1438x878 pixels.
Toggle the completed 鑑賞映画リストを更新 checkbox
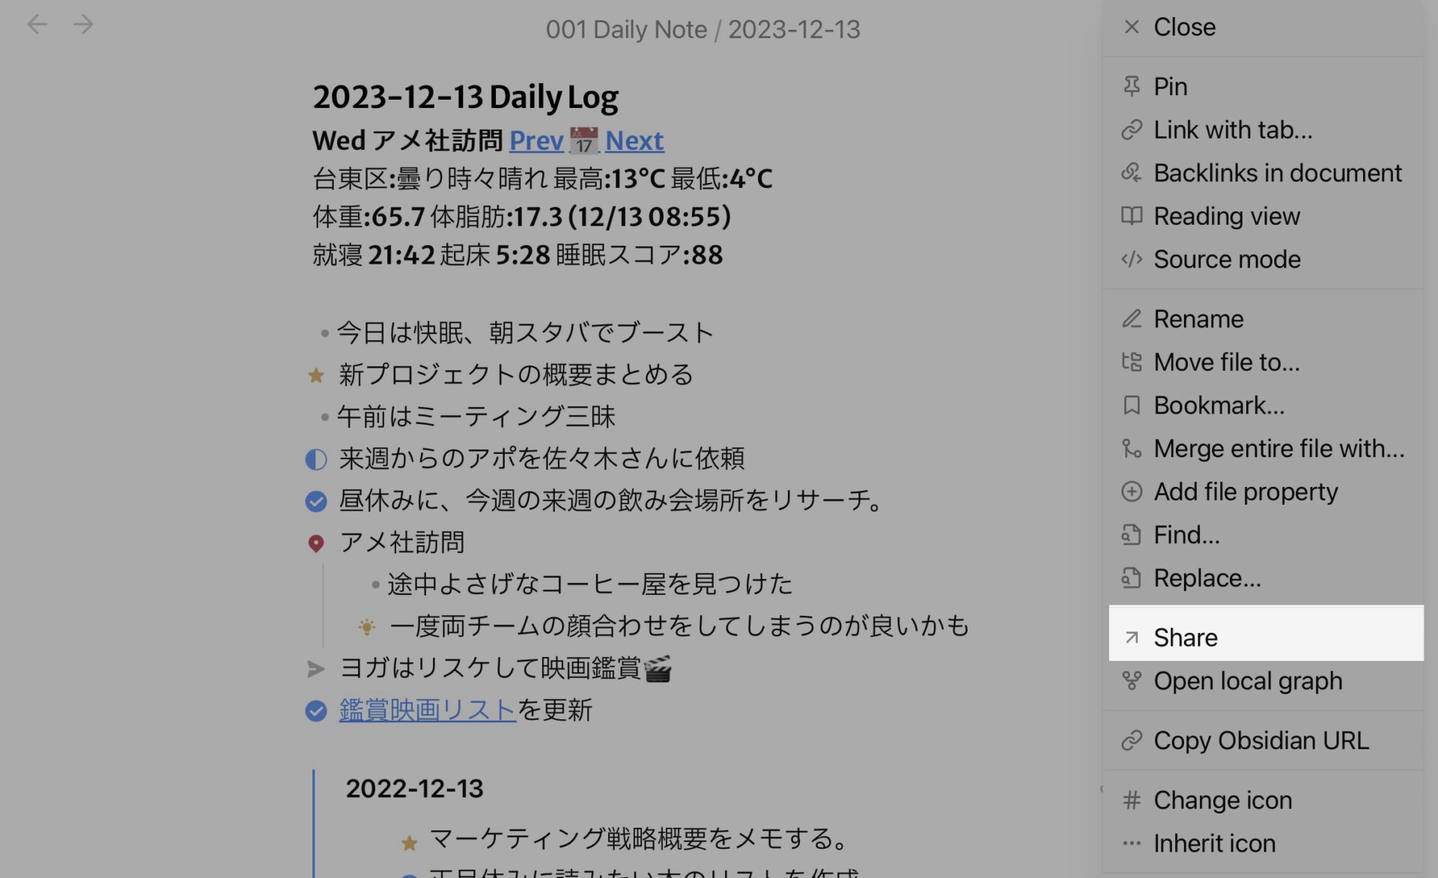[x=315, y=711]
